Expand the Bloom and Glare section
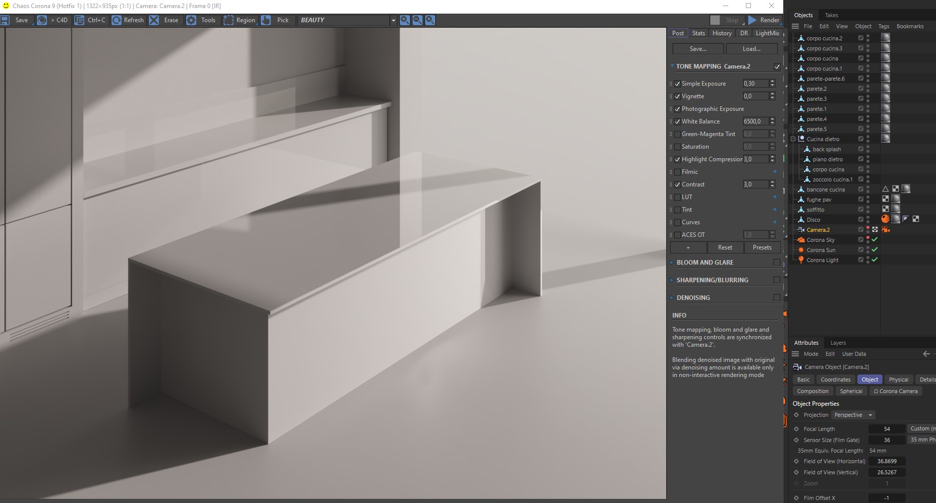The image size is (936, 503). click(672, 263)
